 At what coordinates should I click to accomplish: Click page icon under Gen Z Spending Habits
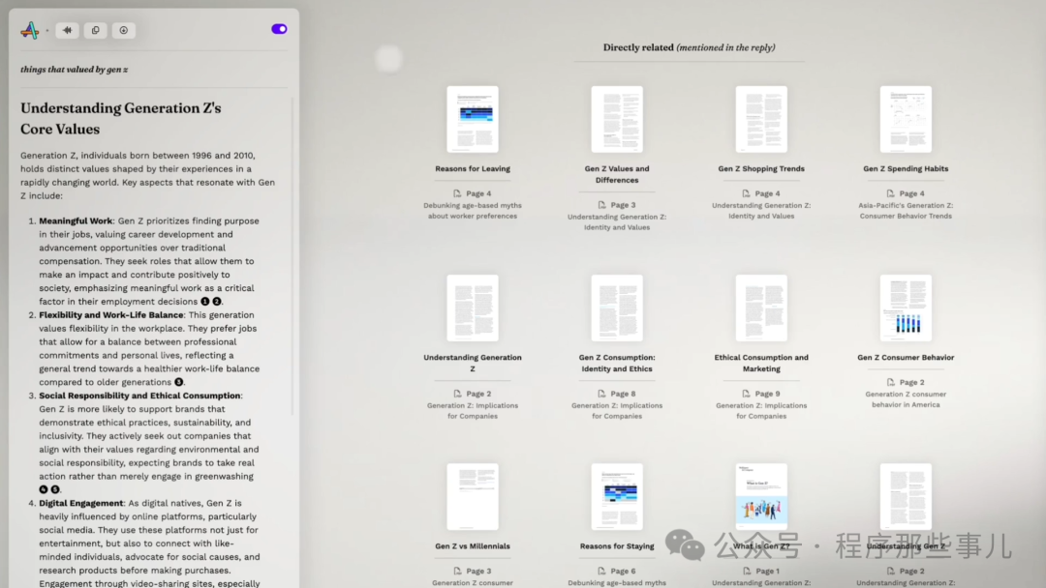(891, 193)
